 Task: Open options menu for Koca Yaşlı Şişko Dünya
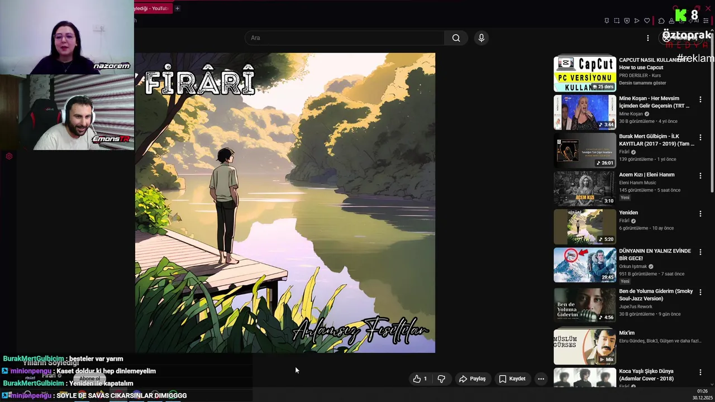tap(700, 372)
